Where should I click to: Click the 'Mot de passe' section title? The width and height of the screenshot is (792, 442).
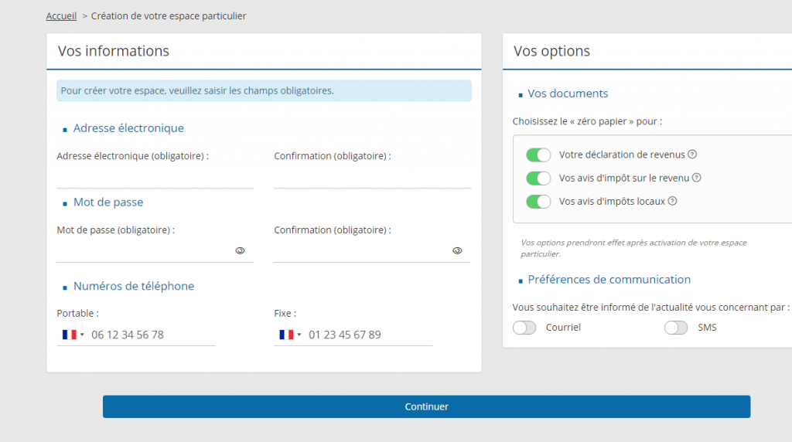tap(108, 202)
